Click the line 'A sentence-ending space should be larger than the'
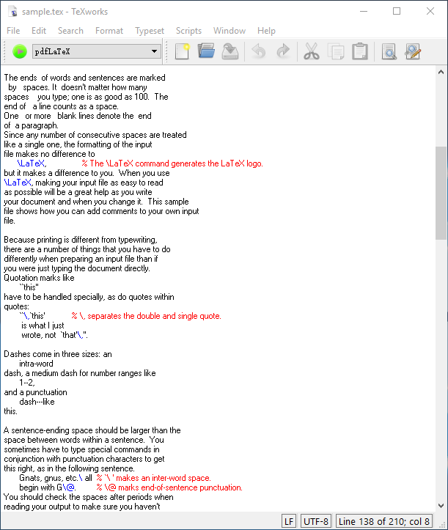Image resolution: width=448 pixels, height=530 pixels. pyautogui.click(x=92, y=430)
